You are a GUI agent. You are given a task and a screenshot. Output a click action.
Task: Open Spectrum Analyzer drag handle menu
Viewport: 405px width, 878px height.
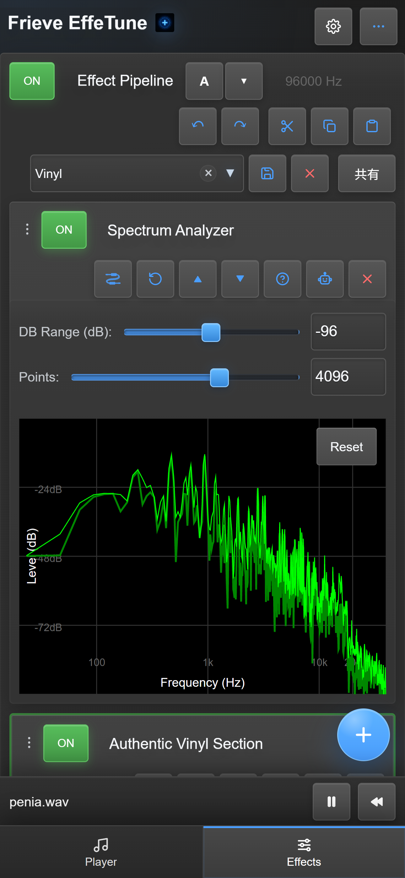click(x=27, y=229)
